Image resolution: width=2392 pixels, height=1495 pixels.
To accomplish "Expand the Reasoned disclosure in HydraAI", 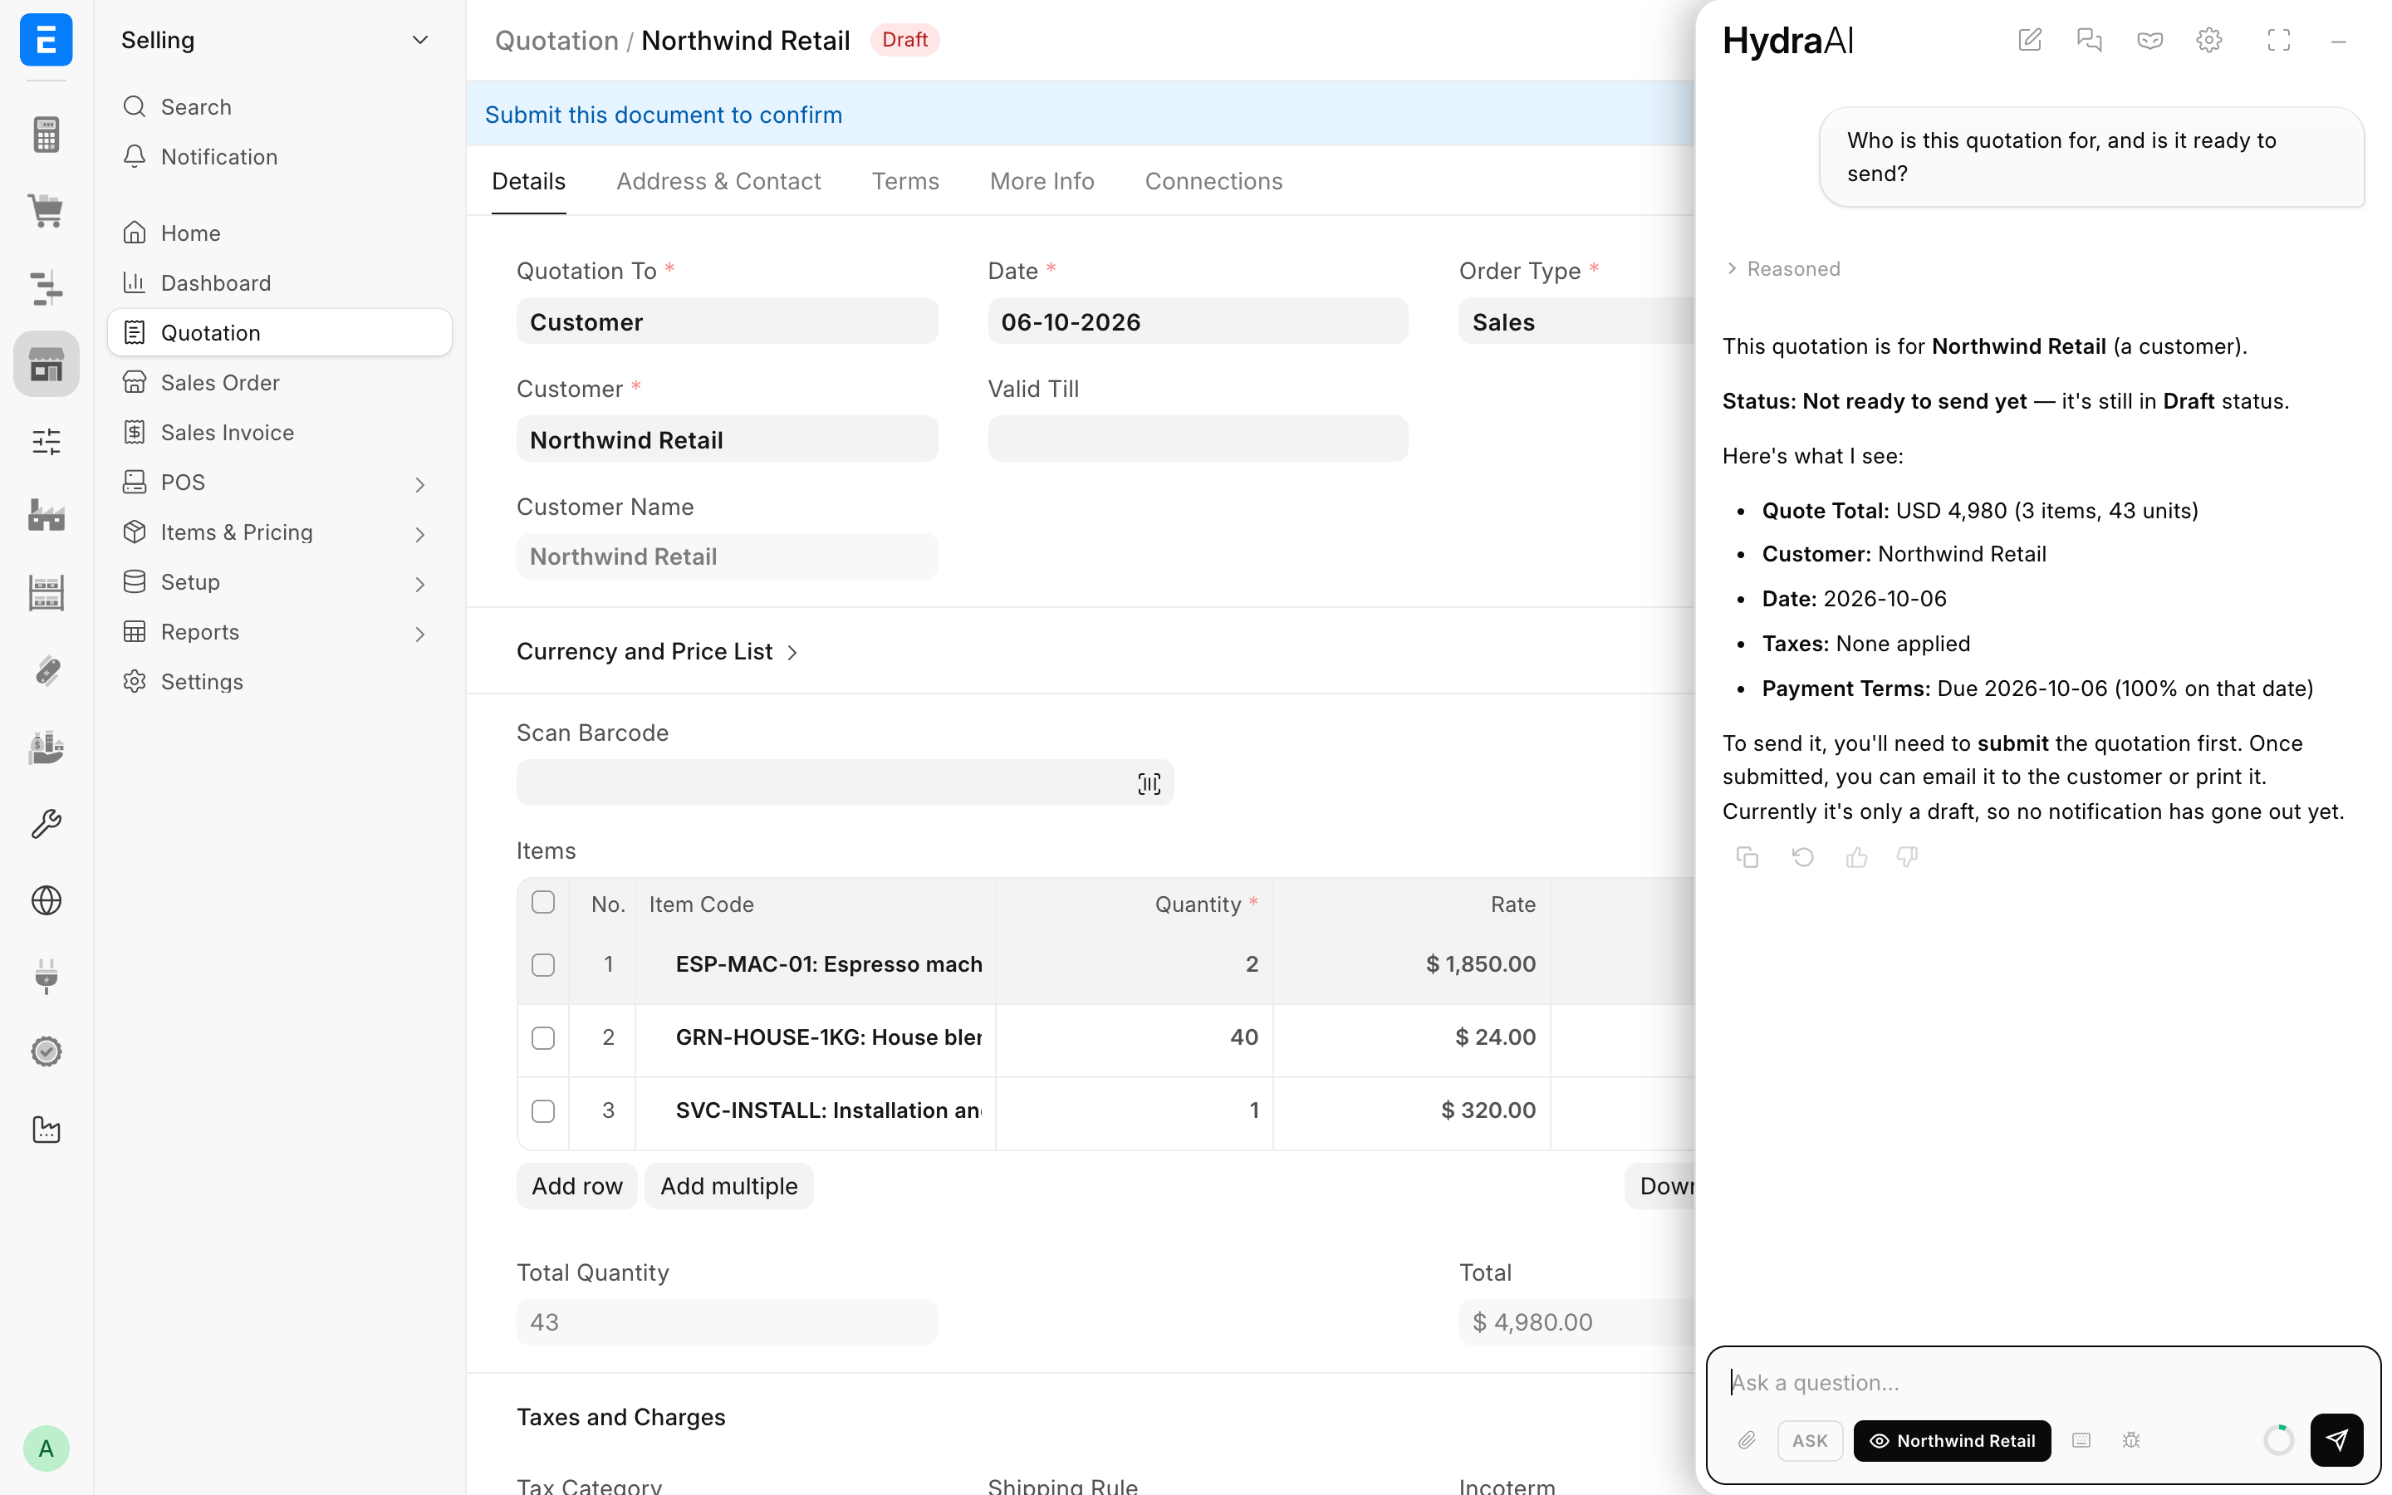I will [1782, 269].
